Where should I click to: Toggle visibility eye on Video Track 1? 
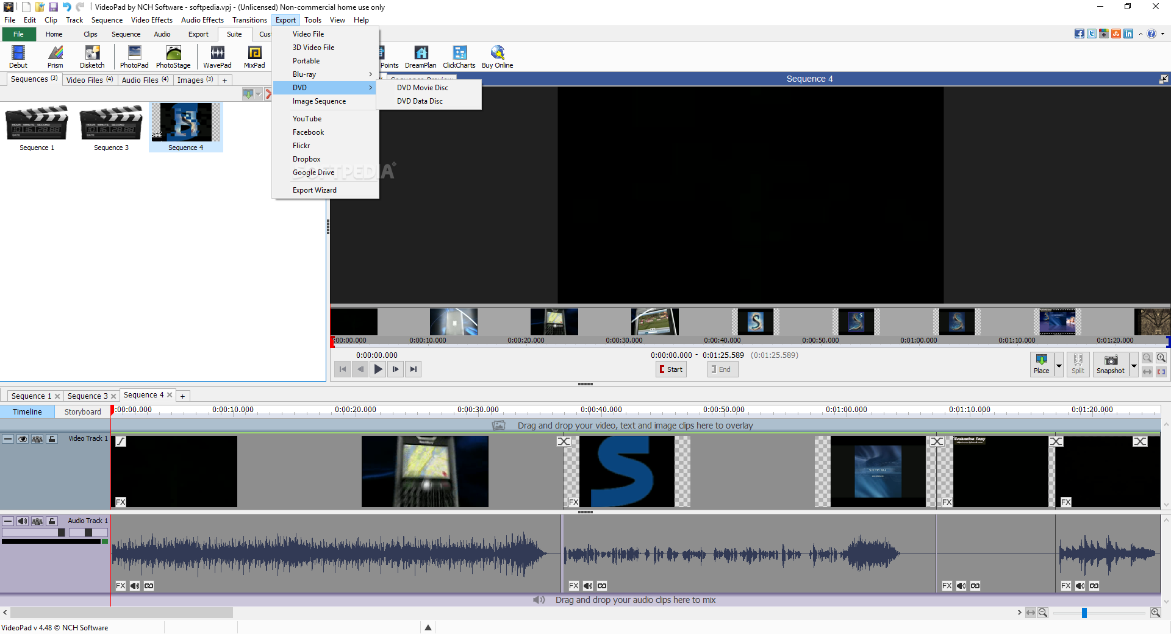(x=23, y=439)
